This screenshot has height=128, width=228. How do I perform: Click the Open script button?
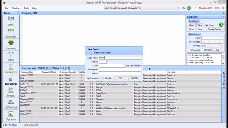pos(191,25)
